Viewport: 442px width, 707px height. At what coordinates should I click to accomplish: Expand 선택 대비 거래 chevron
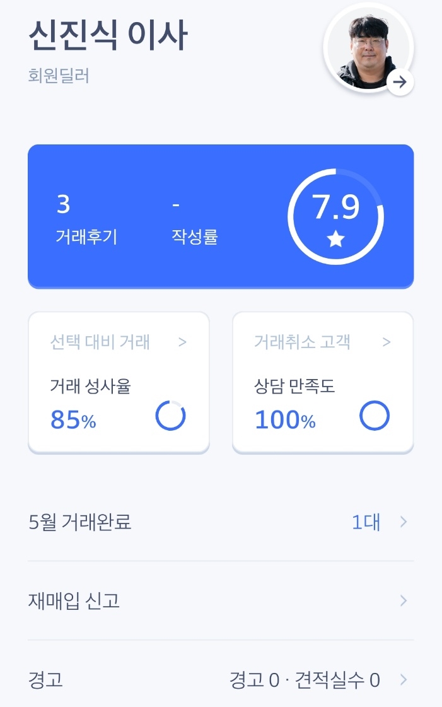coord(182,342)
